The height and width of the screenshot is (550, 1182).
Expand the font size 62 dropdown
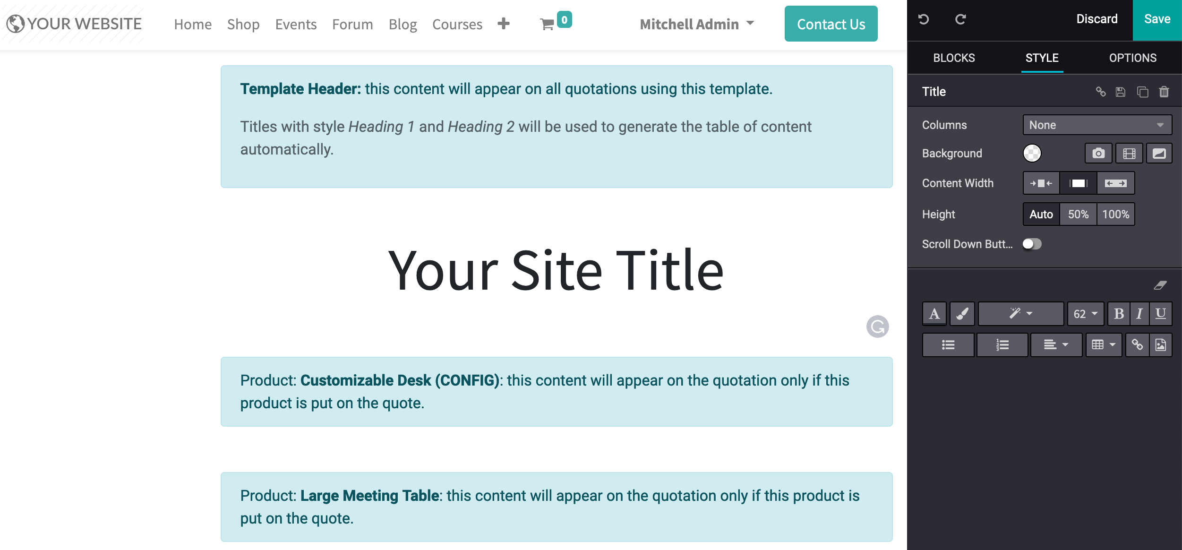point(1085,314)
